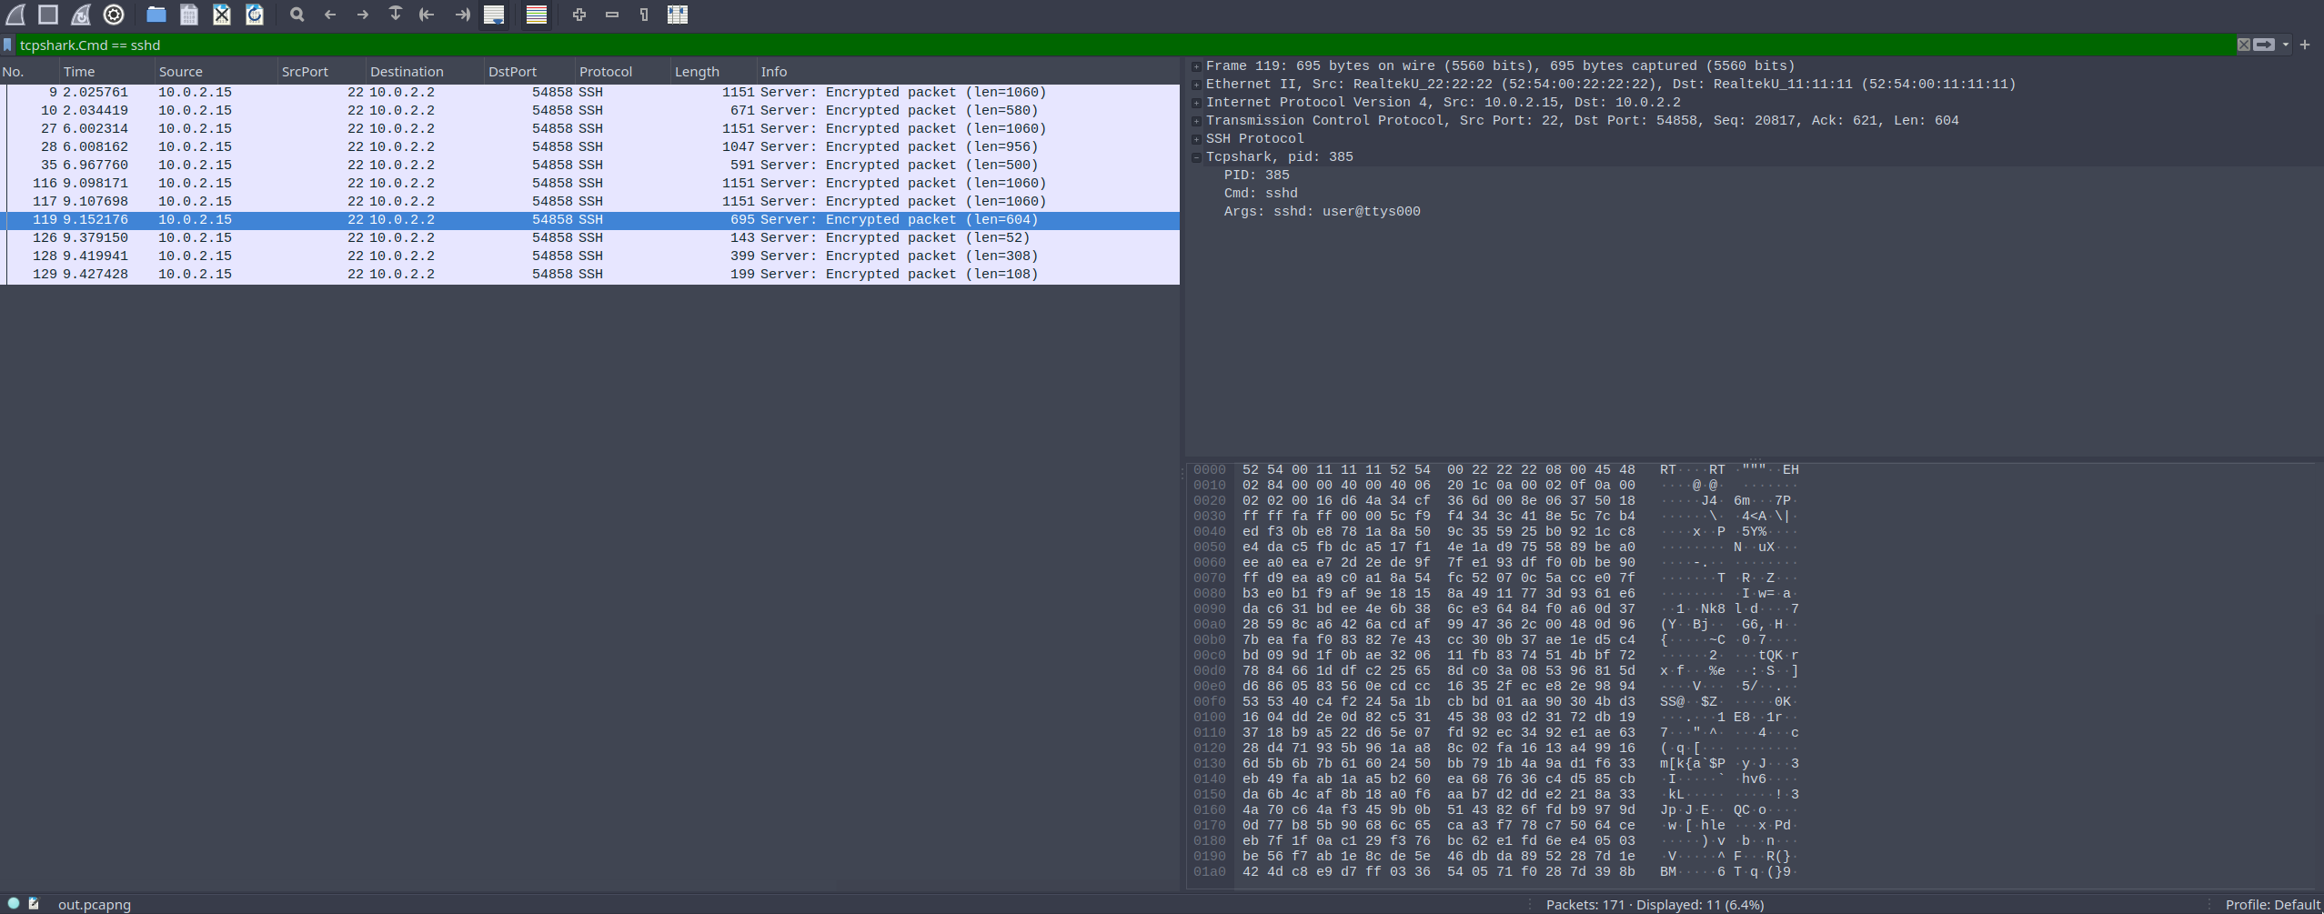Select the stop capture icon
Screen dimensions: 2324x914
pos(47,15)
